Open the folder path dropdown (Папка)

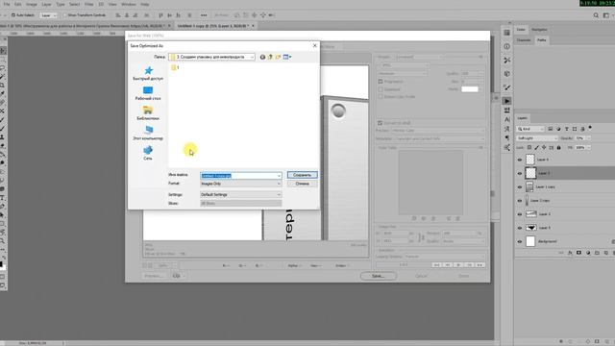pos(211,57)
